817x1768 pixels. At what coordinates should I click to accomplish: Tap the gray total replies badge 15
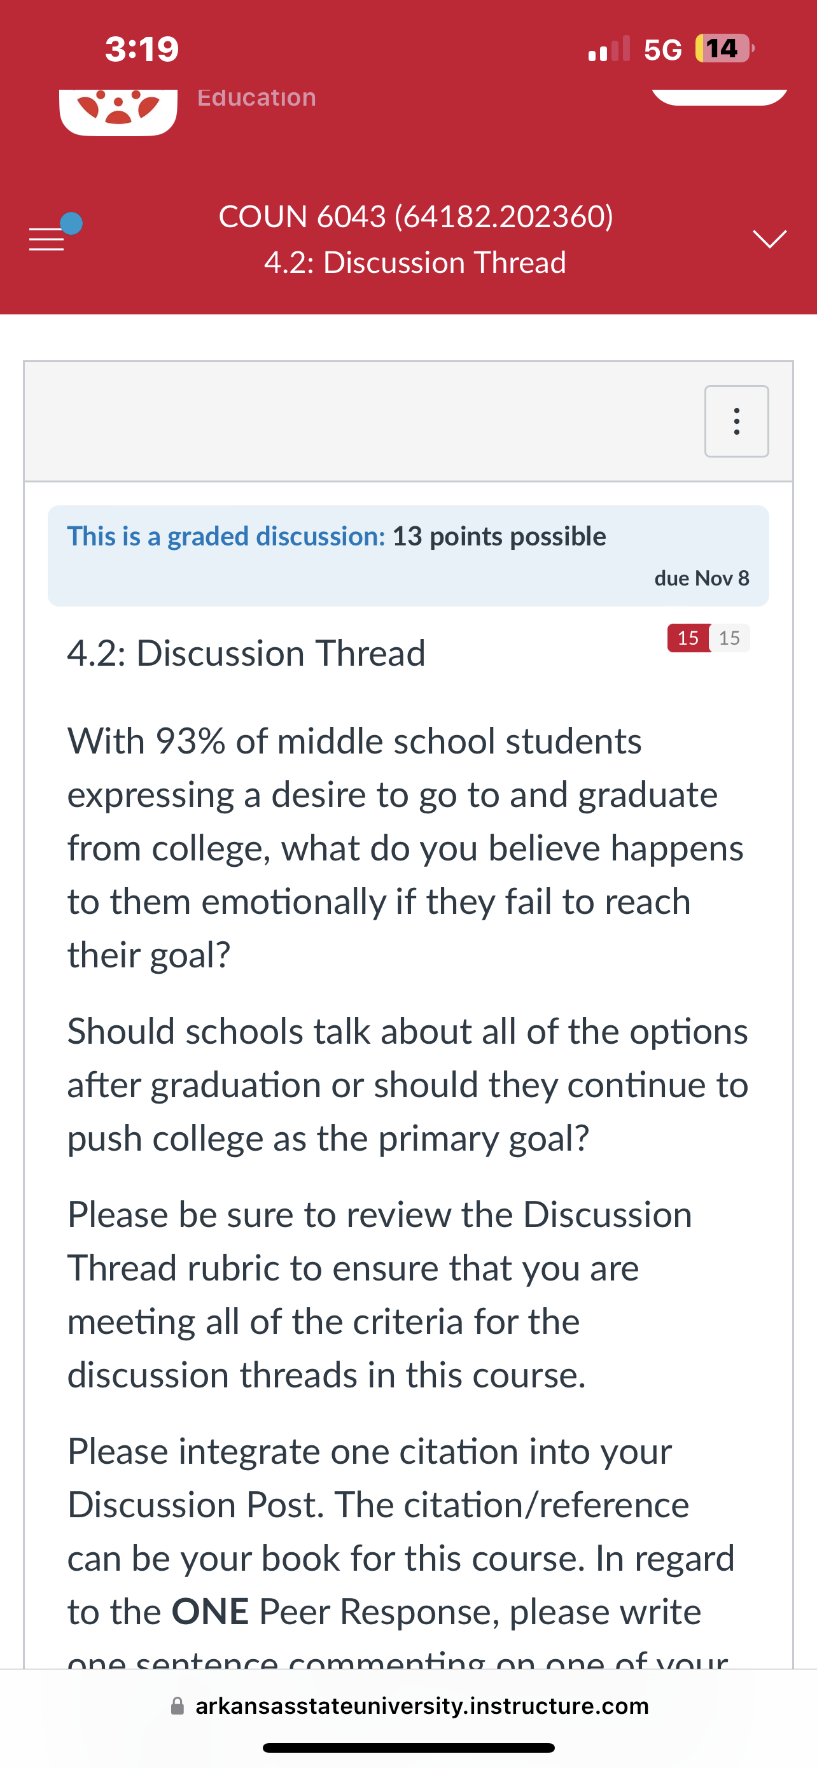[x=729, y=638]
